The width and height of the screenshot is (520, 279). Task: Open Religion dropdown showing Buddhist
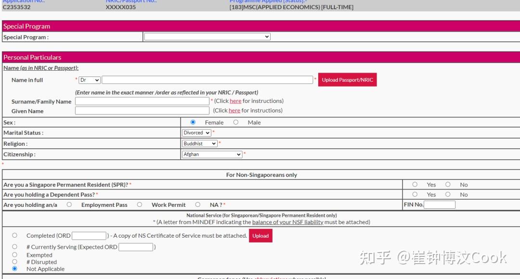tap(200, 144)
